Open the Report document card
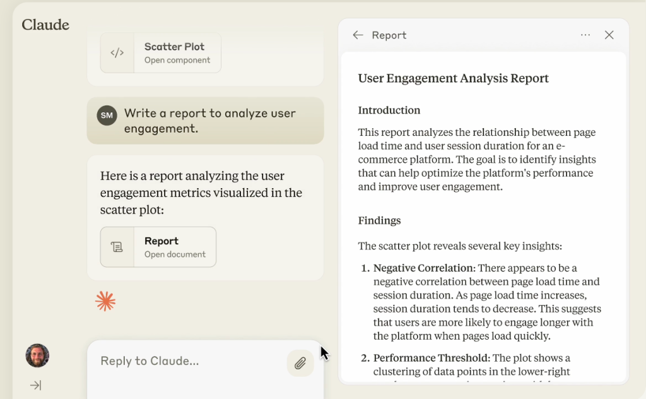Image resolution: width=646 pixels, height=399 pixels. (x=174, y=247)
